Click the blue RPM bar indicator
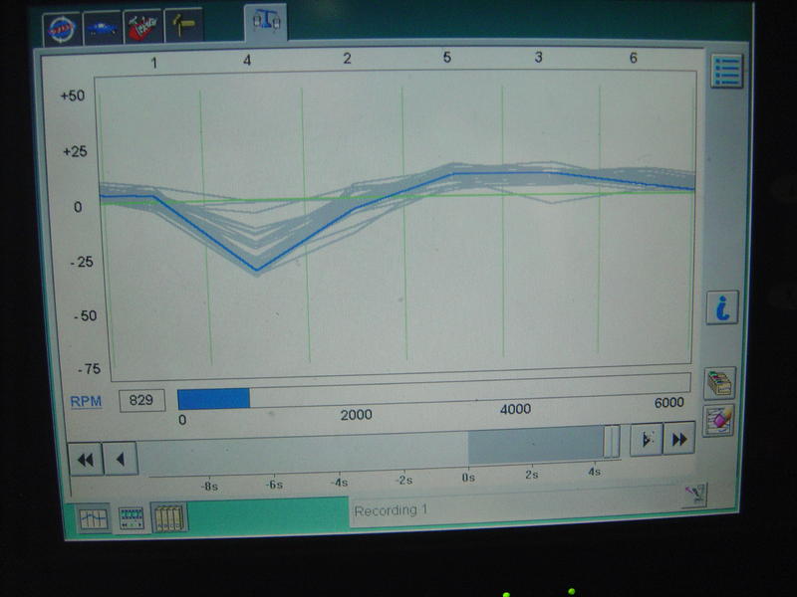Image resolution: width=797 pixels, height=597 pixels. coord(213,399)
